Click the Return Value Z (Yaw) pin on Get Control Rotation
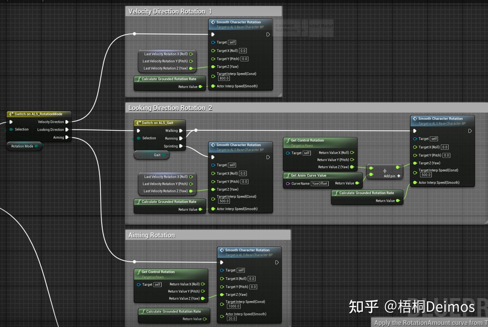 352,167
